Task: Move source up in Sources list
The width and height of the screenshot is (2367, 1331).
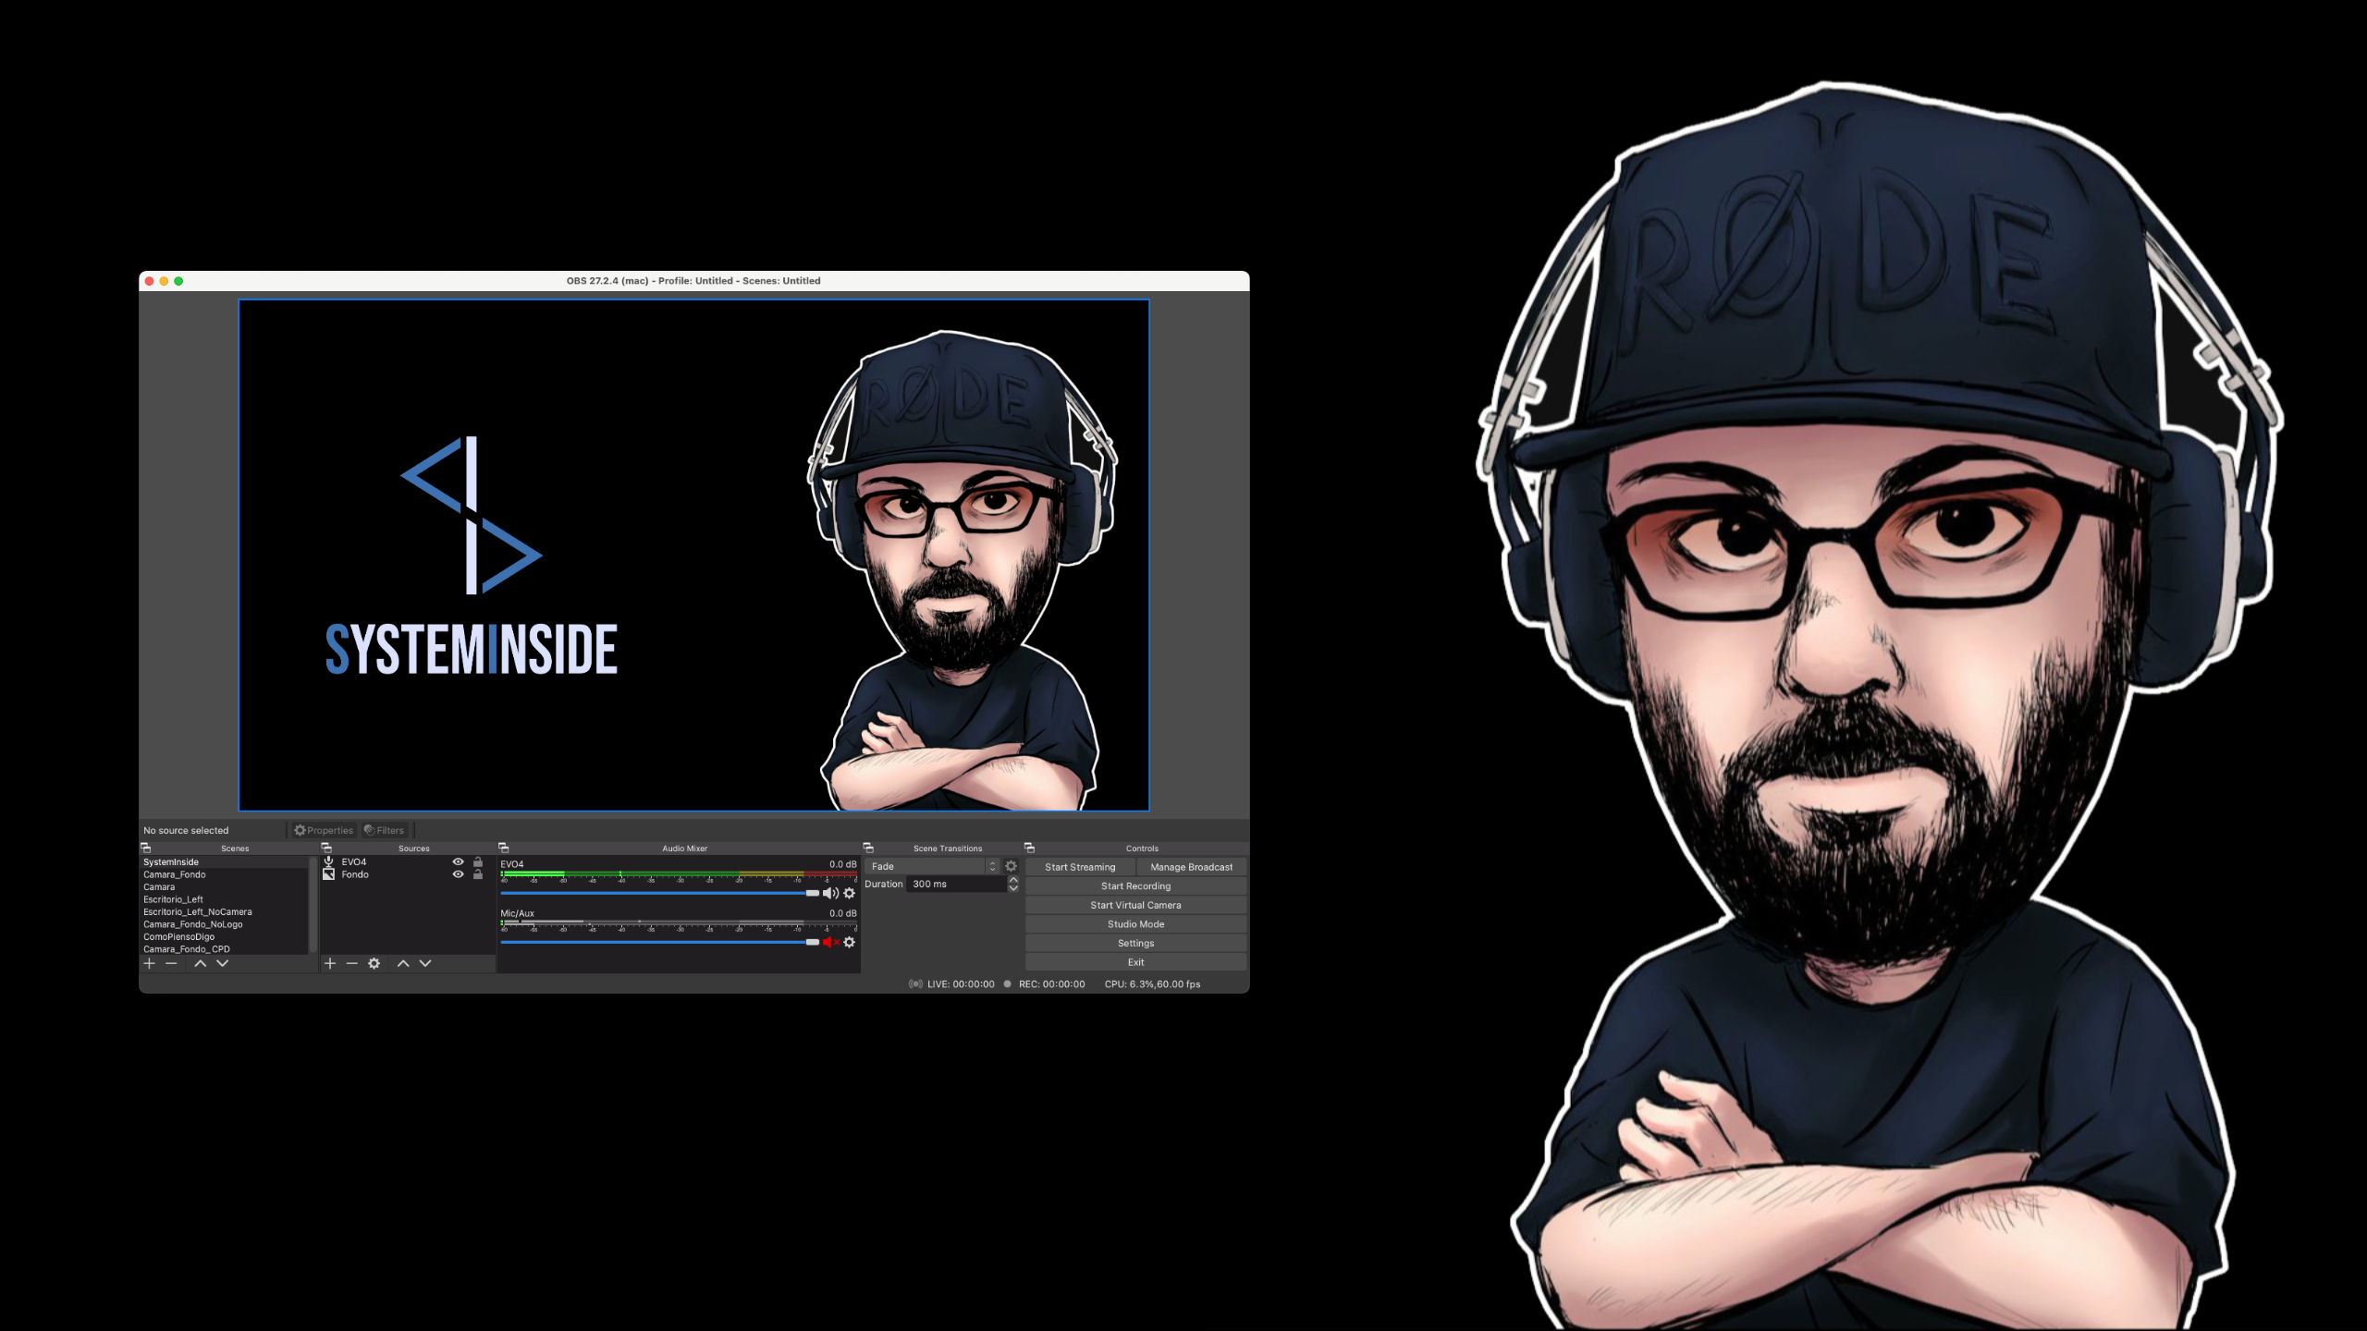Action: [403, 963]
